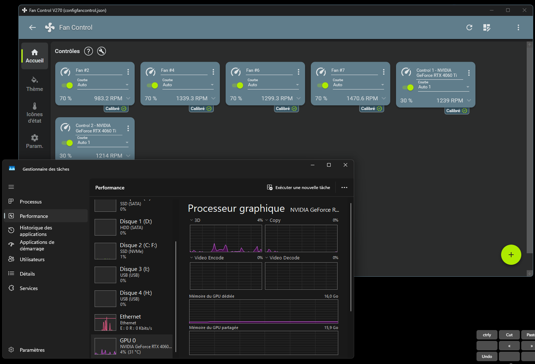The image size is (535, 364).
Task: Expand Fan #2 card details chevron
Action: [128, 98]
